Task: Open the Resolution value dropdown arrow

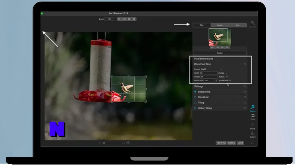Action: [x=216, y=80]
